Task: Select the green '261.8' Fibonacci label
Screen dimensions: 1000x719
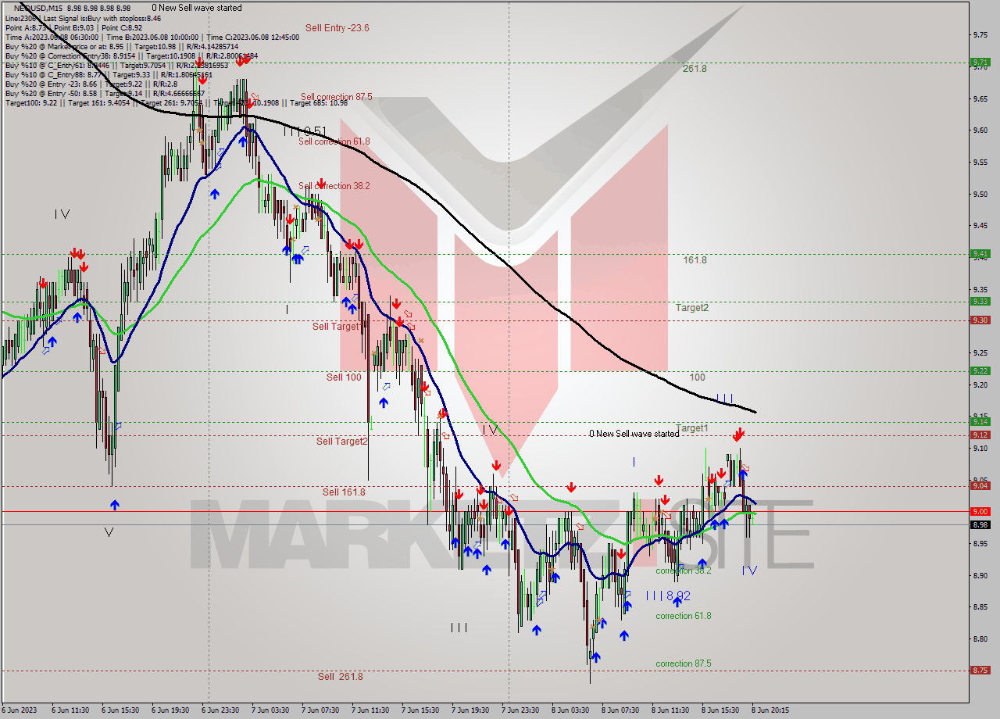Action: point(694,69)
